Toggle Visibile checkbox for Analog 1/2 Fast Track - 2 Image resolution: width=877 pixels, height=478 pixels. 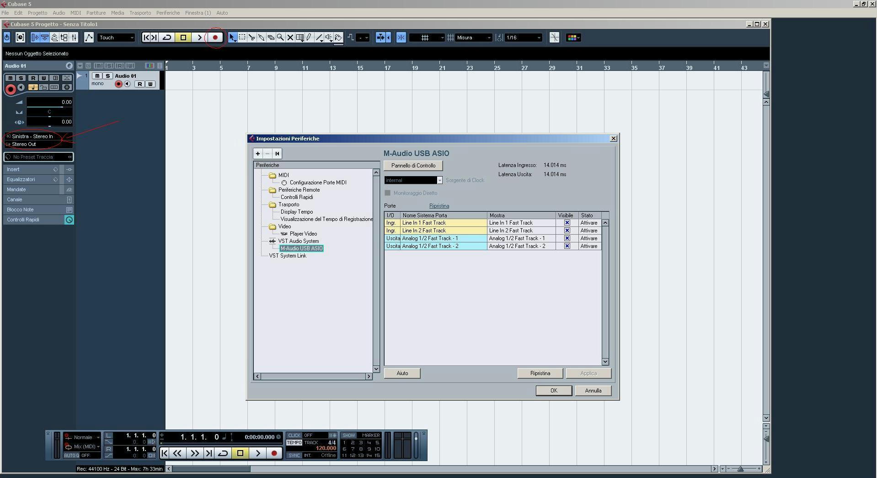coord(567,246)
